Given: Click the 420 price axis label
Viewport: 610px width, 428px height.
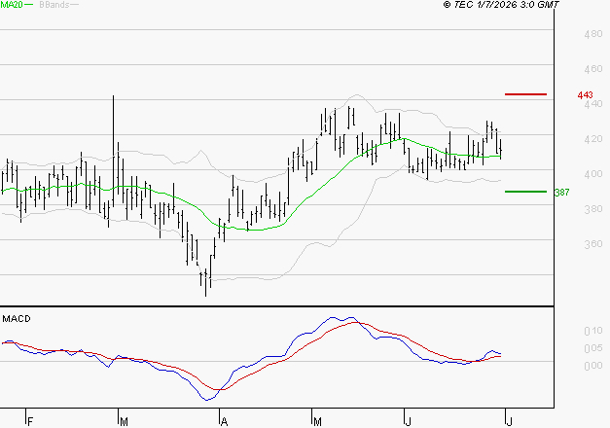Looking at the screenshot, I should click(x=593, y=139).
